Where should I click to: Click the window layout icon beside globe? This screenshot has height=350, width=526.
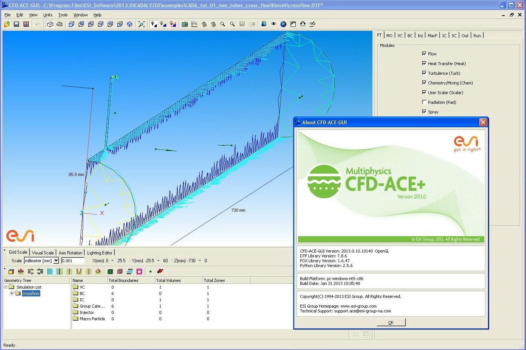click(x=293, y=24)
